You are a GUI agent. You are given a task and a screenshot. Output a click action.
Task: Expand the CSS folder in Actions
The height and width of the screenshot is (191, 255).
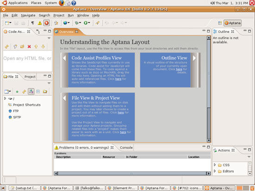215,165
